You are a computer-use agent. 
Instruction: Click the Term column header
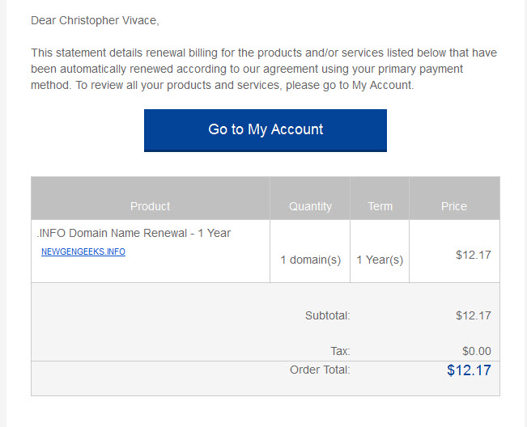pyautogui.click(x=380, y=206)
